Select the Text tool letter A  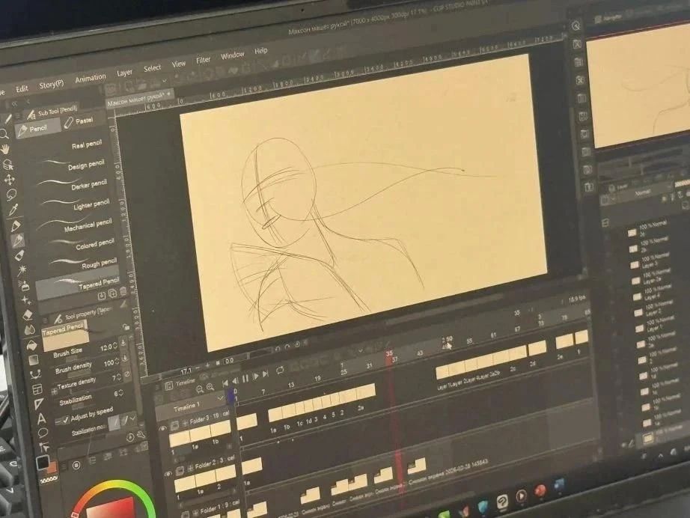(x=41, y=418)
